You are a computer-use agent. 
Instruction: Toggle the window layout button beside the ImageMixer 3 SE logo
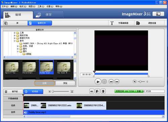(158, 14)
